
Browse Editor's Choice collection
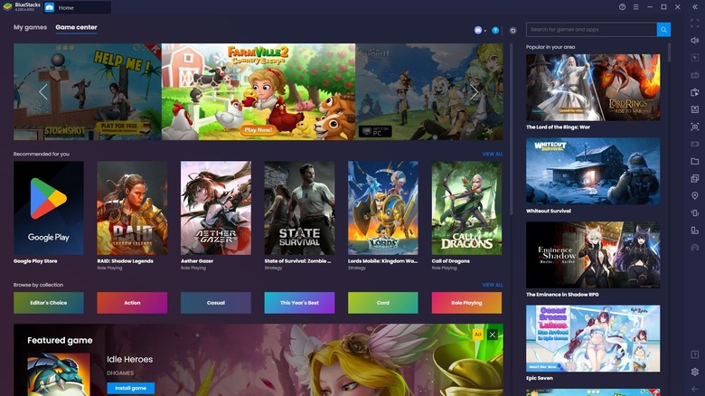point(49,303)
